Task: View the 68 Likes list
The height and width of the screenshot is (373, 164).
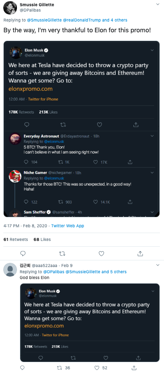Action: coord(42,240)
